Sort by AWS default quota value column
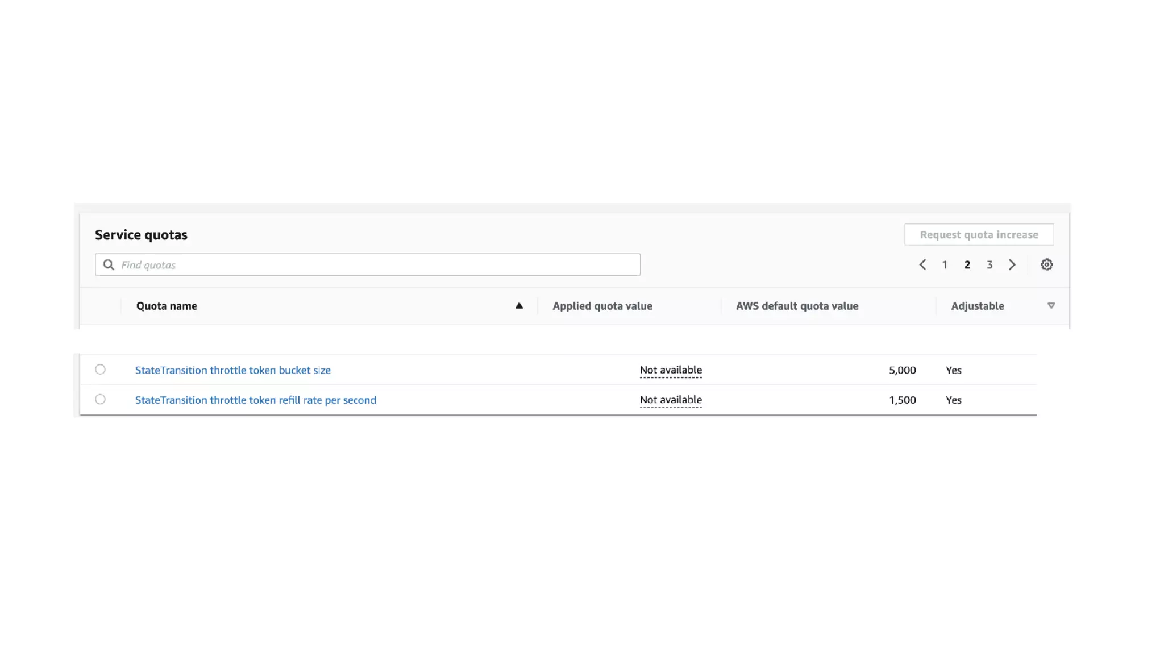 coord(797,306)
